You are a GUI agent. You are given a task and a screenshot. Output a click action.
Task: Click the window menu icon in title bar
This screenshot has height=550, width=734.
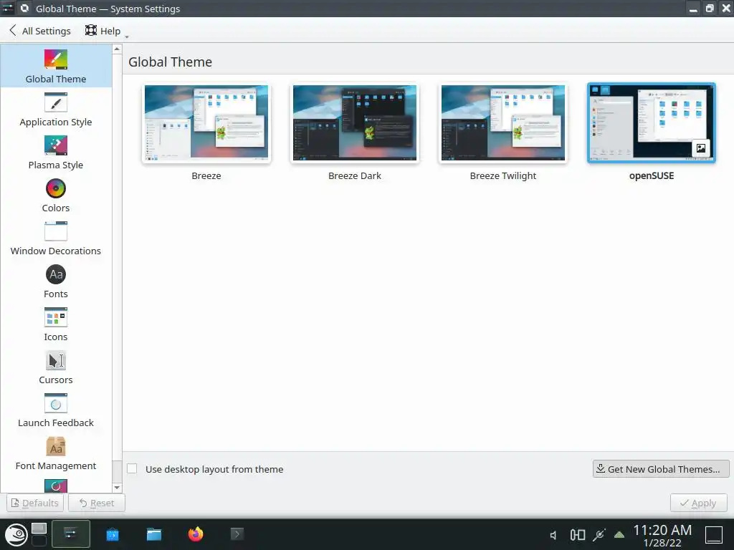pyautogui.click(x=8, y=8)
